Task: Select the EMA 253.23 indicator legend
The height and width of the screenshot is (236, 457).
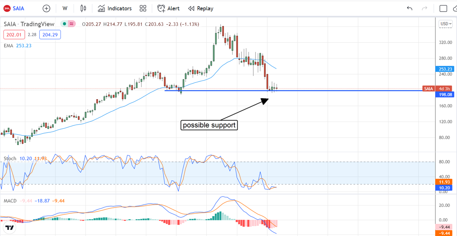Action: pos(18,46)
